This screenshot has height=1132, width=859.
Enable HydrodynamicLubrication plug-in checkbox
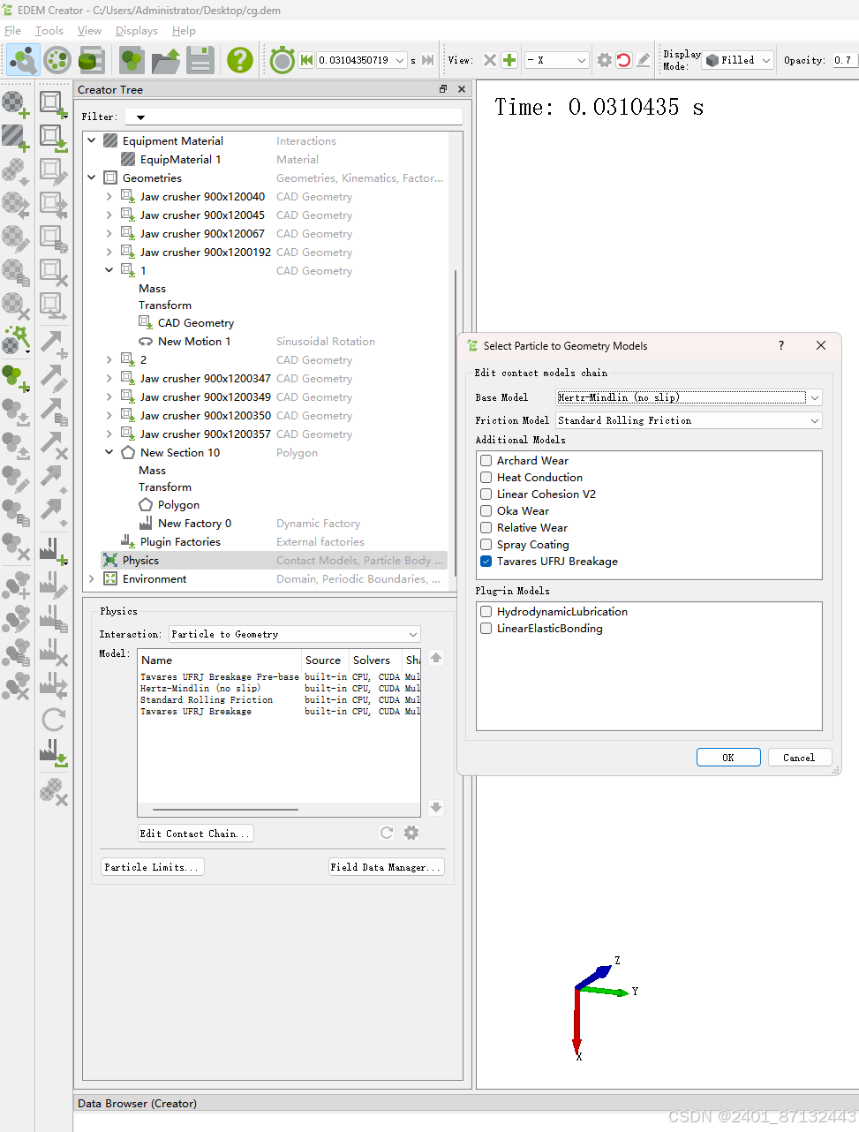click(x=486, y=611)
